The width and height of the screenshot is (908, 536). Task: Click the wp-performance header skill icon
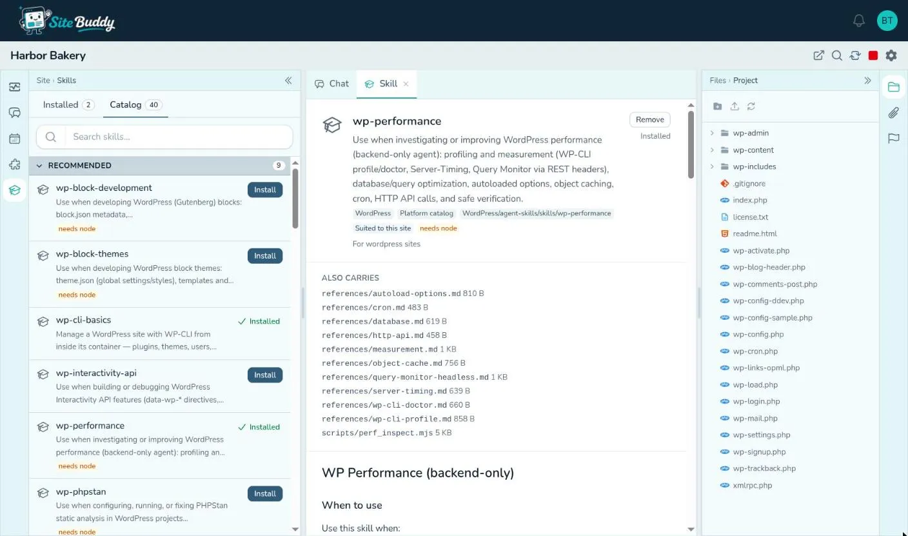(x=332, y=125)
